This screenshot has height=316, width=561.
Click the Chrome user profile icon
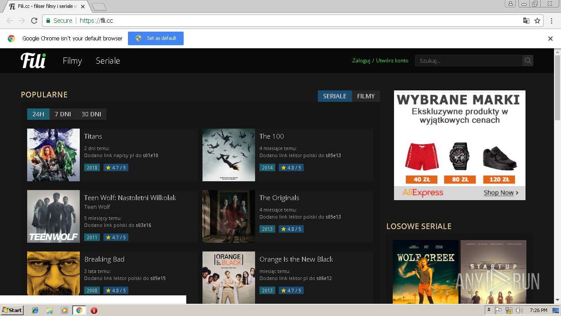point(511,4)
